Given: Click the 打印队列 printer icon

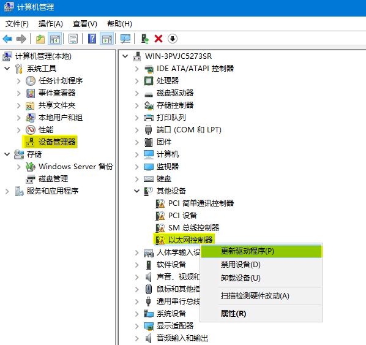Looking at the screenshot, I should [149, 118].
